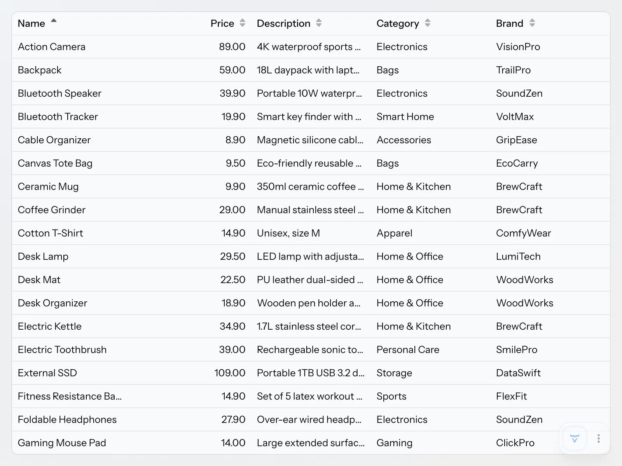
Task: Click the Electric Toothbrush name cell
Action: tap(62, 349)
